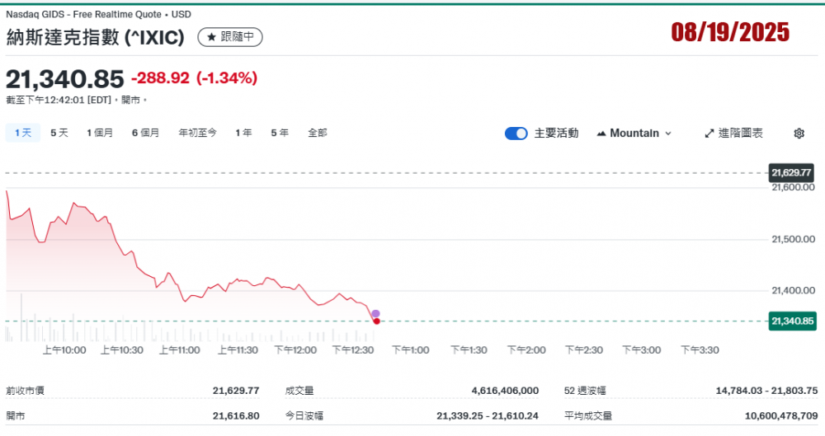Click the 成交量 volume statistic label

[299, 391]
